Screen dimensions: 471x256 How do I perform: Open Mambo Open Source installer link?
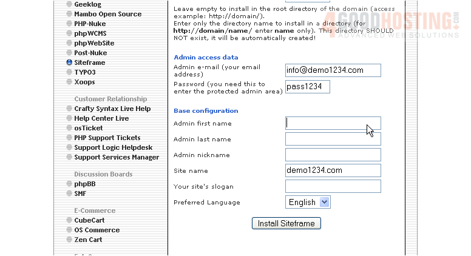pos(107,14)
